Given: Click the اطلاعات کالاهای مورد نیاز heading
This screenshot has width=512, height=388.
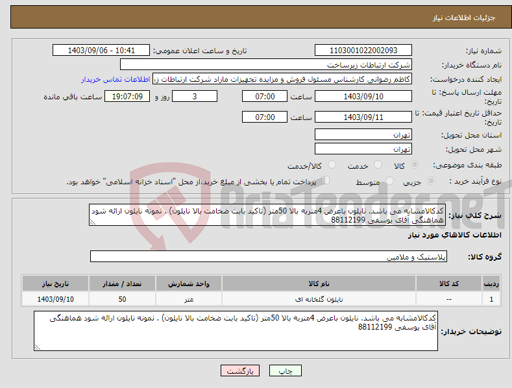Looking at the screenshot, I should 454,235.
